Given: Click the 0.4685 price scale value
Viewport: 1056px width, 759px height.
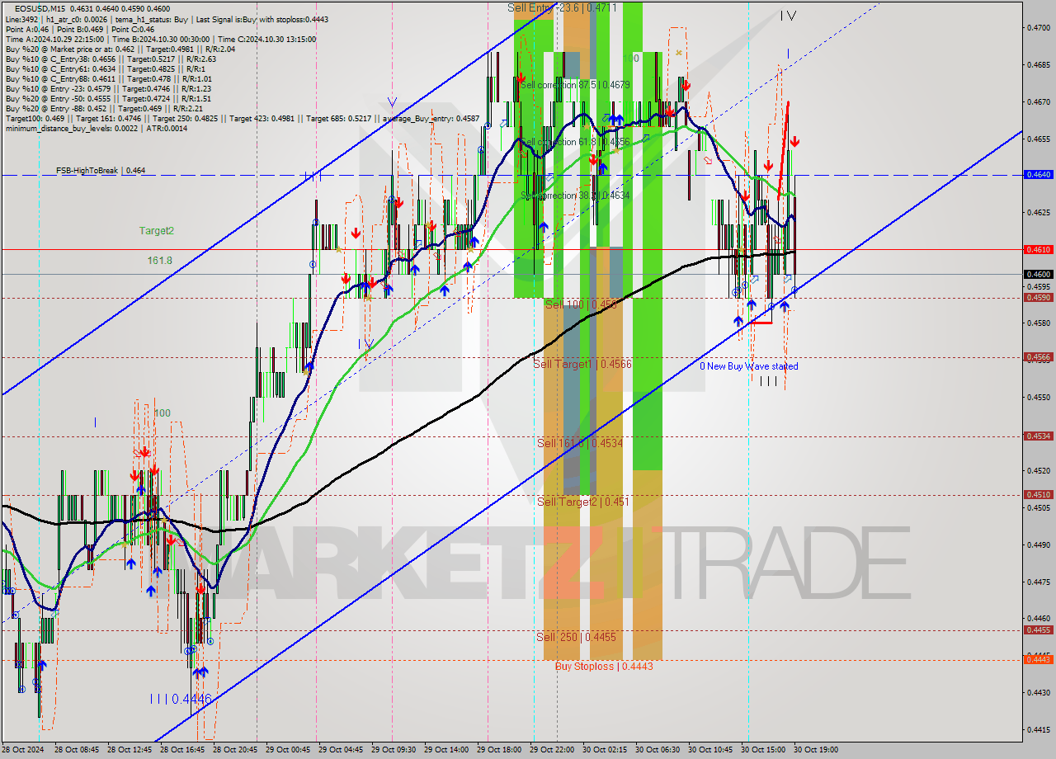Looking at the screenshot, I should 1038,64.
